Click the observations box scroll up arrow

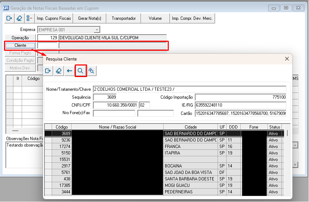[295, 145]
